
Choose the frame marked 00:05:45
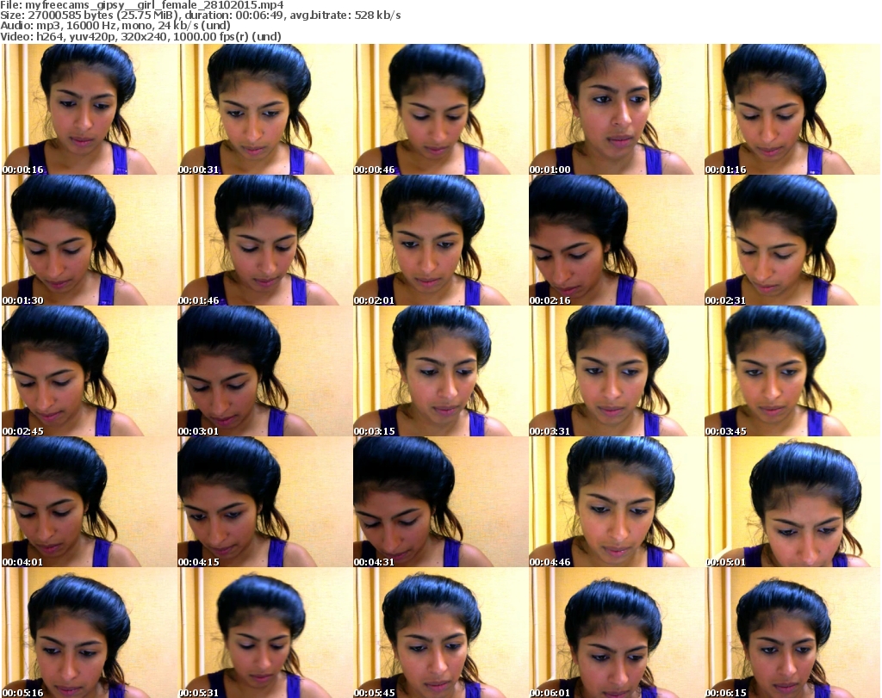pyautogui.click(x=440, y=633)
